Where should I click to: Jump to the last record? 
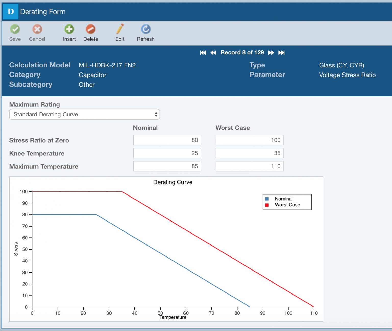coord(281,52)
